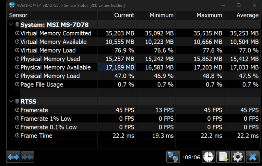Click clock icon next to Physical Memory Available
Screen dimensions: 262x166
17,67
